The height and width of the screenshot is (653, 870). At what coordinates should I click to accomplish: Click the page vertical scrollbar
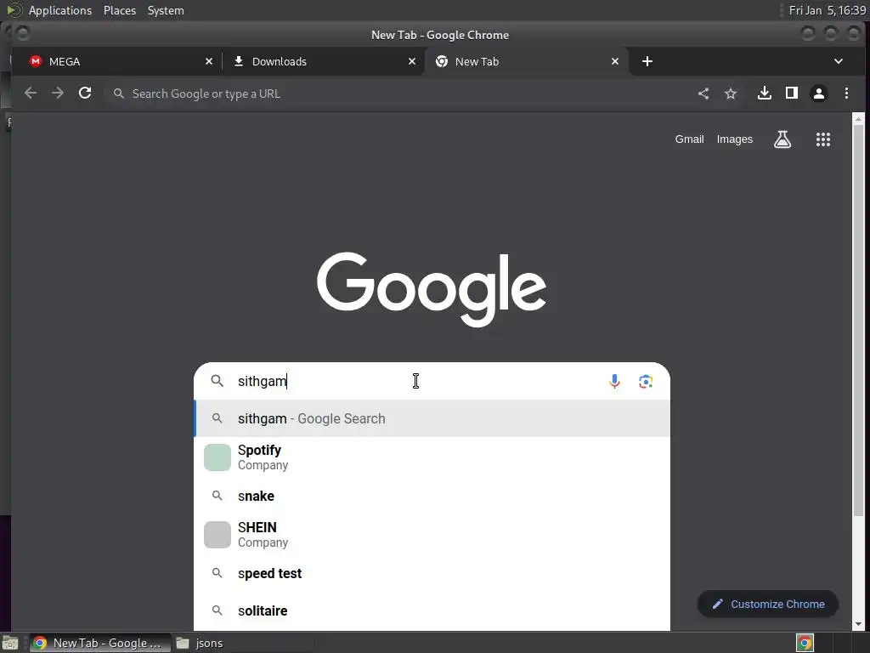(x=858, y=322)
